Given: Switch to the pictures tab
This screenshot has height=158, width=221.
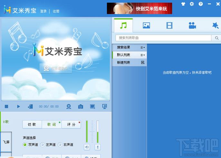Looking at the screenshot, I should pos(146,25).
